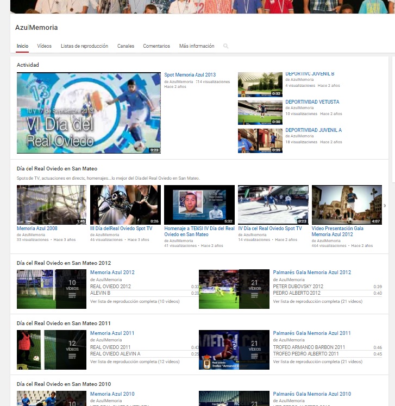395x406 pixels.
Task: Open the DEPORTIVIDAD VETUSTA video link
Action: 312,102
